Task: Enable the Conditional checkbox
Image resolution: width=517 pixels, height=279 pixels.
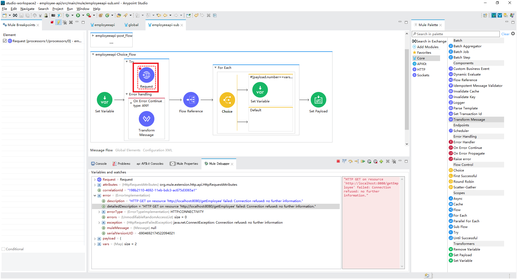Action: tap(3, 249)
